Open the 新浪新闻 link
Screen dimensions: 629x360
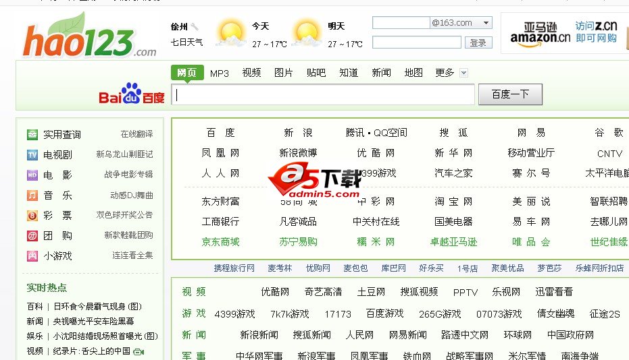tap(259, 335)
